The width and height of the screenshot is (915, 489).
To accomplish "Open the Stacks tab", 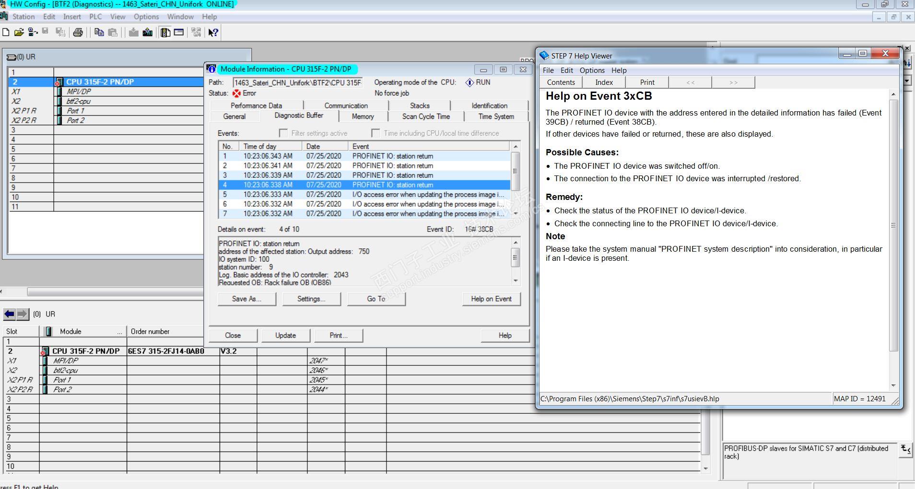I will pos(420,105).
